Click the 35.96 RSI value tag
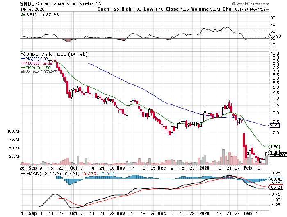This screenshot has width=287, height=217. (x=274, y=36)
